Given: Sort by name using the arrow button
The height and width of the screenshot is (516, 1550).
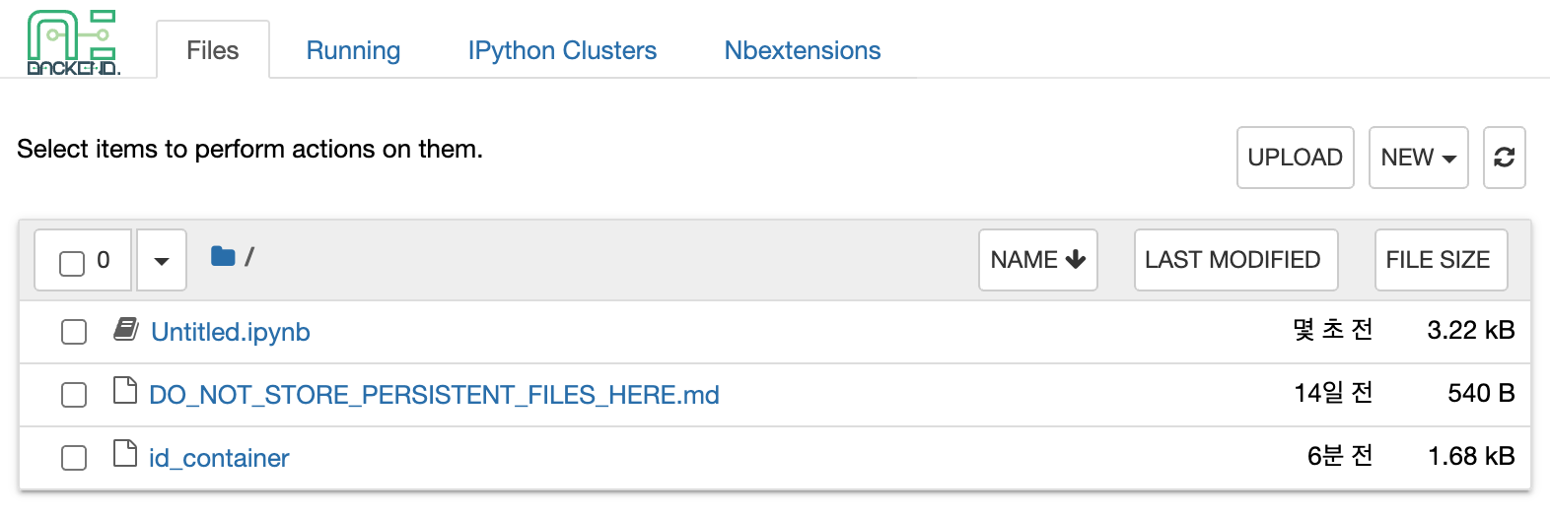Looking at the screenshot, I should coord(1038,260).
